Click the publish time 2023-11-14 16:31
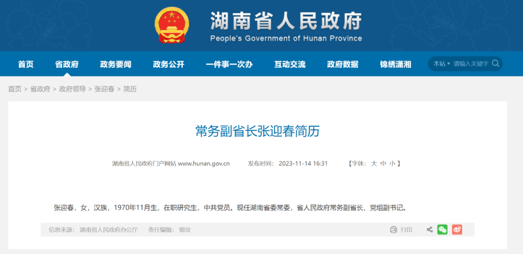This screenshot has height=254, width=523. coord(303,163)
